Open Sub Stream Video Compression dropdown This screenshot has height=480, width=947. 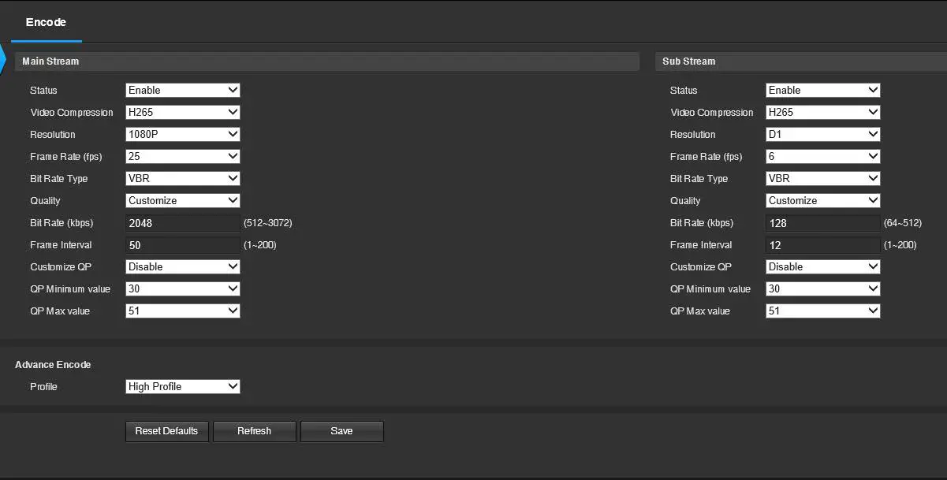pyautogui.click(x=823, y=113)
